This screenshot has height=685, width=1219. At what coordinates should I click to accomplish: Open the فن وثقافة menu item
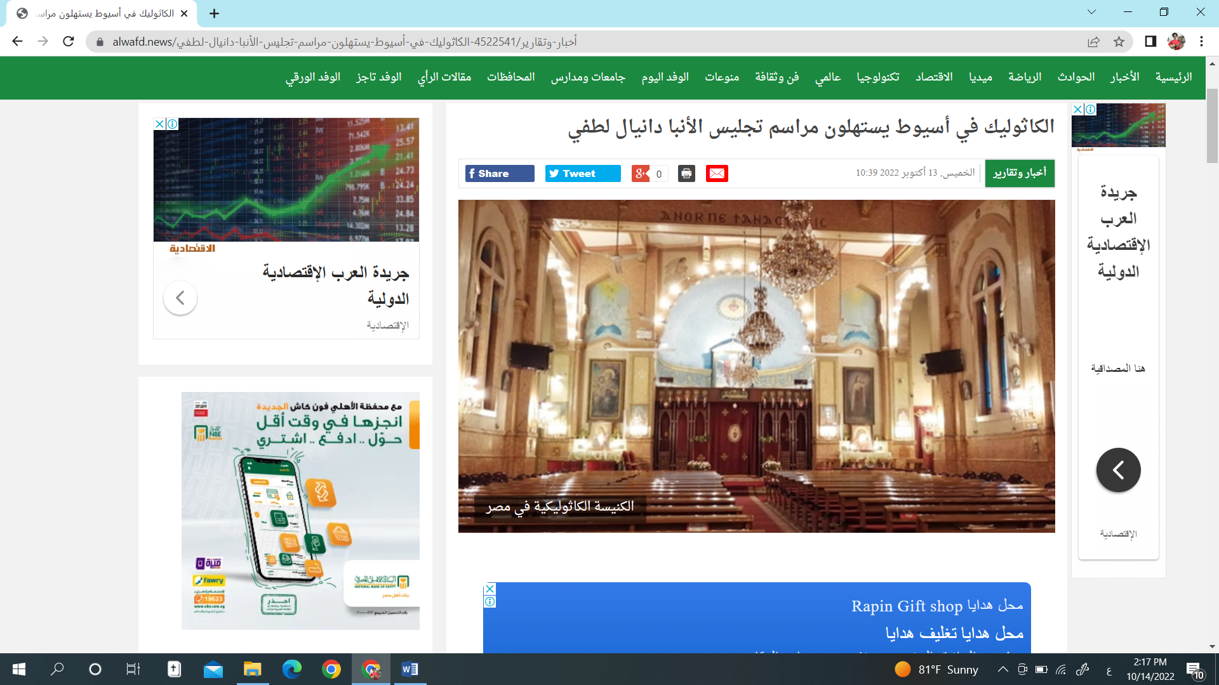(776, 77)
